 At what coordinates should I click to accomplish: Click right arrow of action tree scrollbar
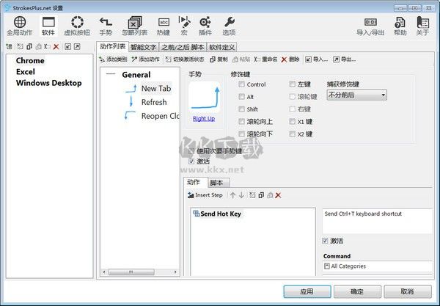tap(176, 272)
